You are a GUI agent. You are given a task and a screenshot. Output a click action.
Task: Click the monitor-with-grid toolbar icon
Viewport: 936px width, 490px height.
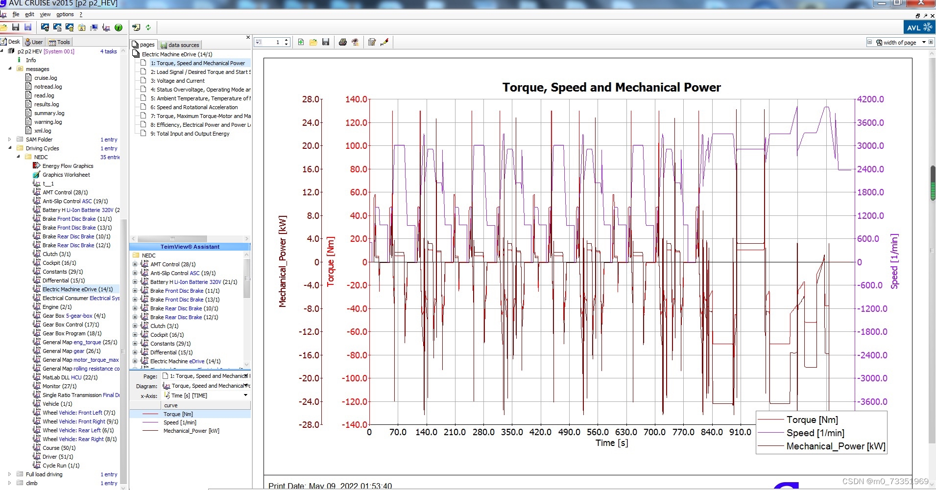(70, 27)
